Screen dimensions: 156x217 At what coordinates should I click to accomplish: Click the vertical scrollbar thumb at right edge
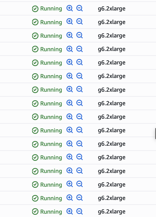(155, 134)
